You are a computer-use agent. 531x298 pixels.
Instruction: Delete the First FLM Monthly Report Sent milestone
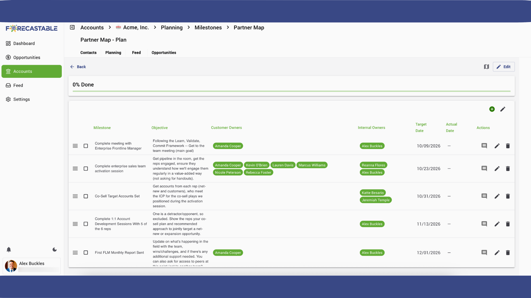(x=508, y=253)
